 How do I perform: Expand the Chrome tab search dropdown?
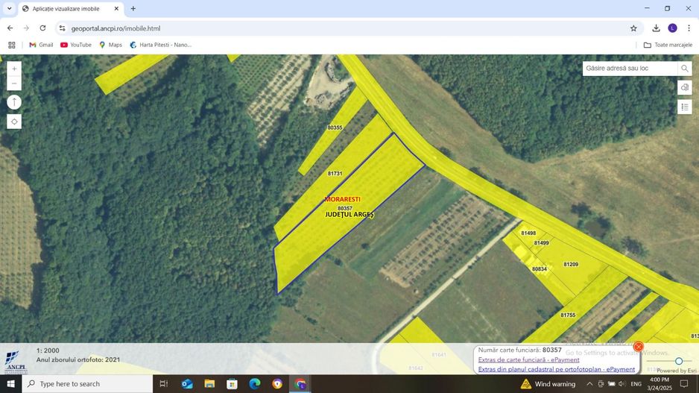click(10, 9)
